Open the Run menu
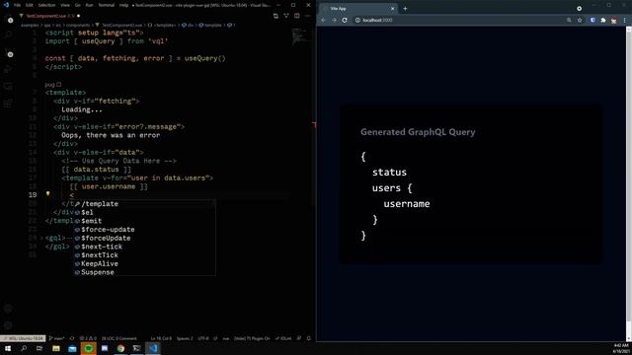Screen dimensions: 632x355 [89, 5]
